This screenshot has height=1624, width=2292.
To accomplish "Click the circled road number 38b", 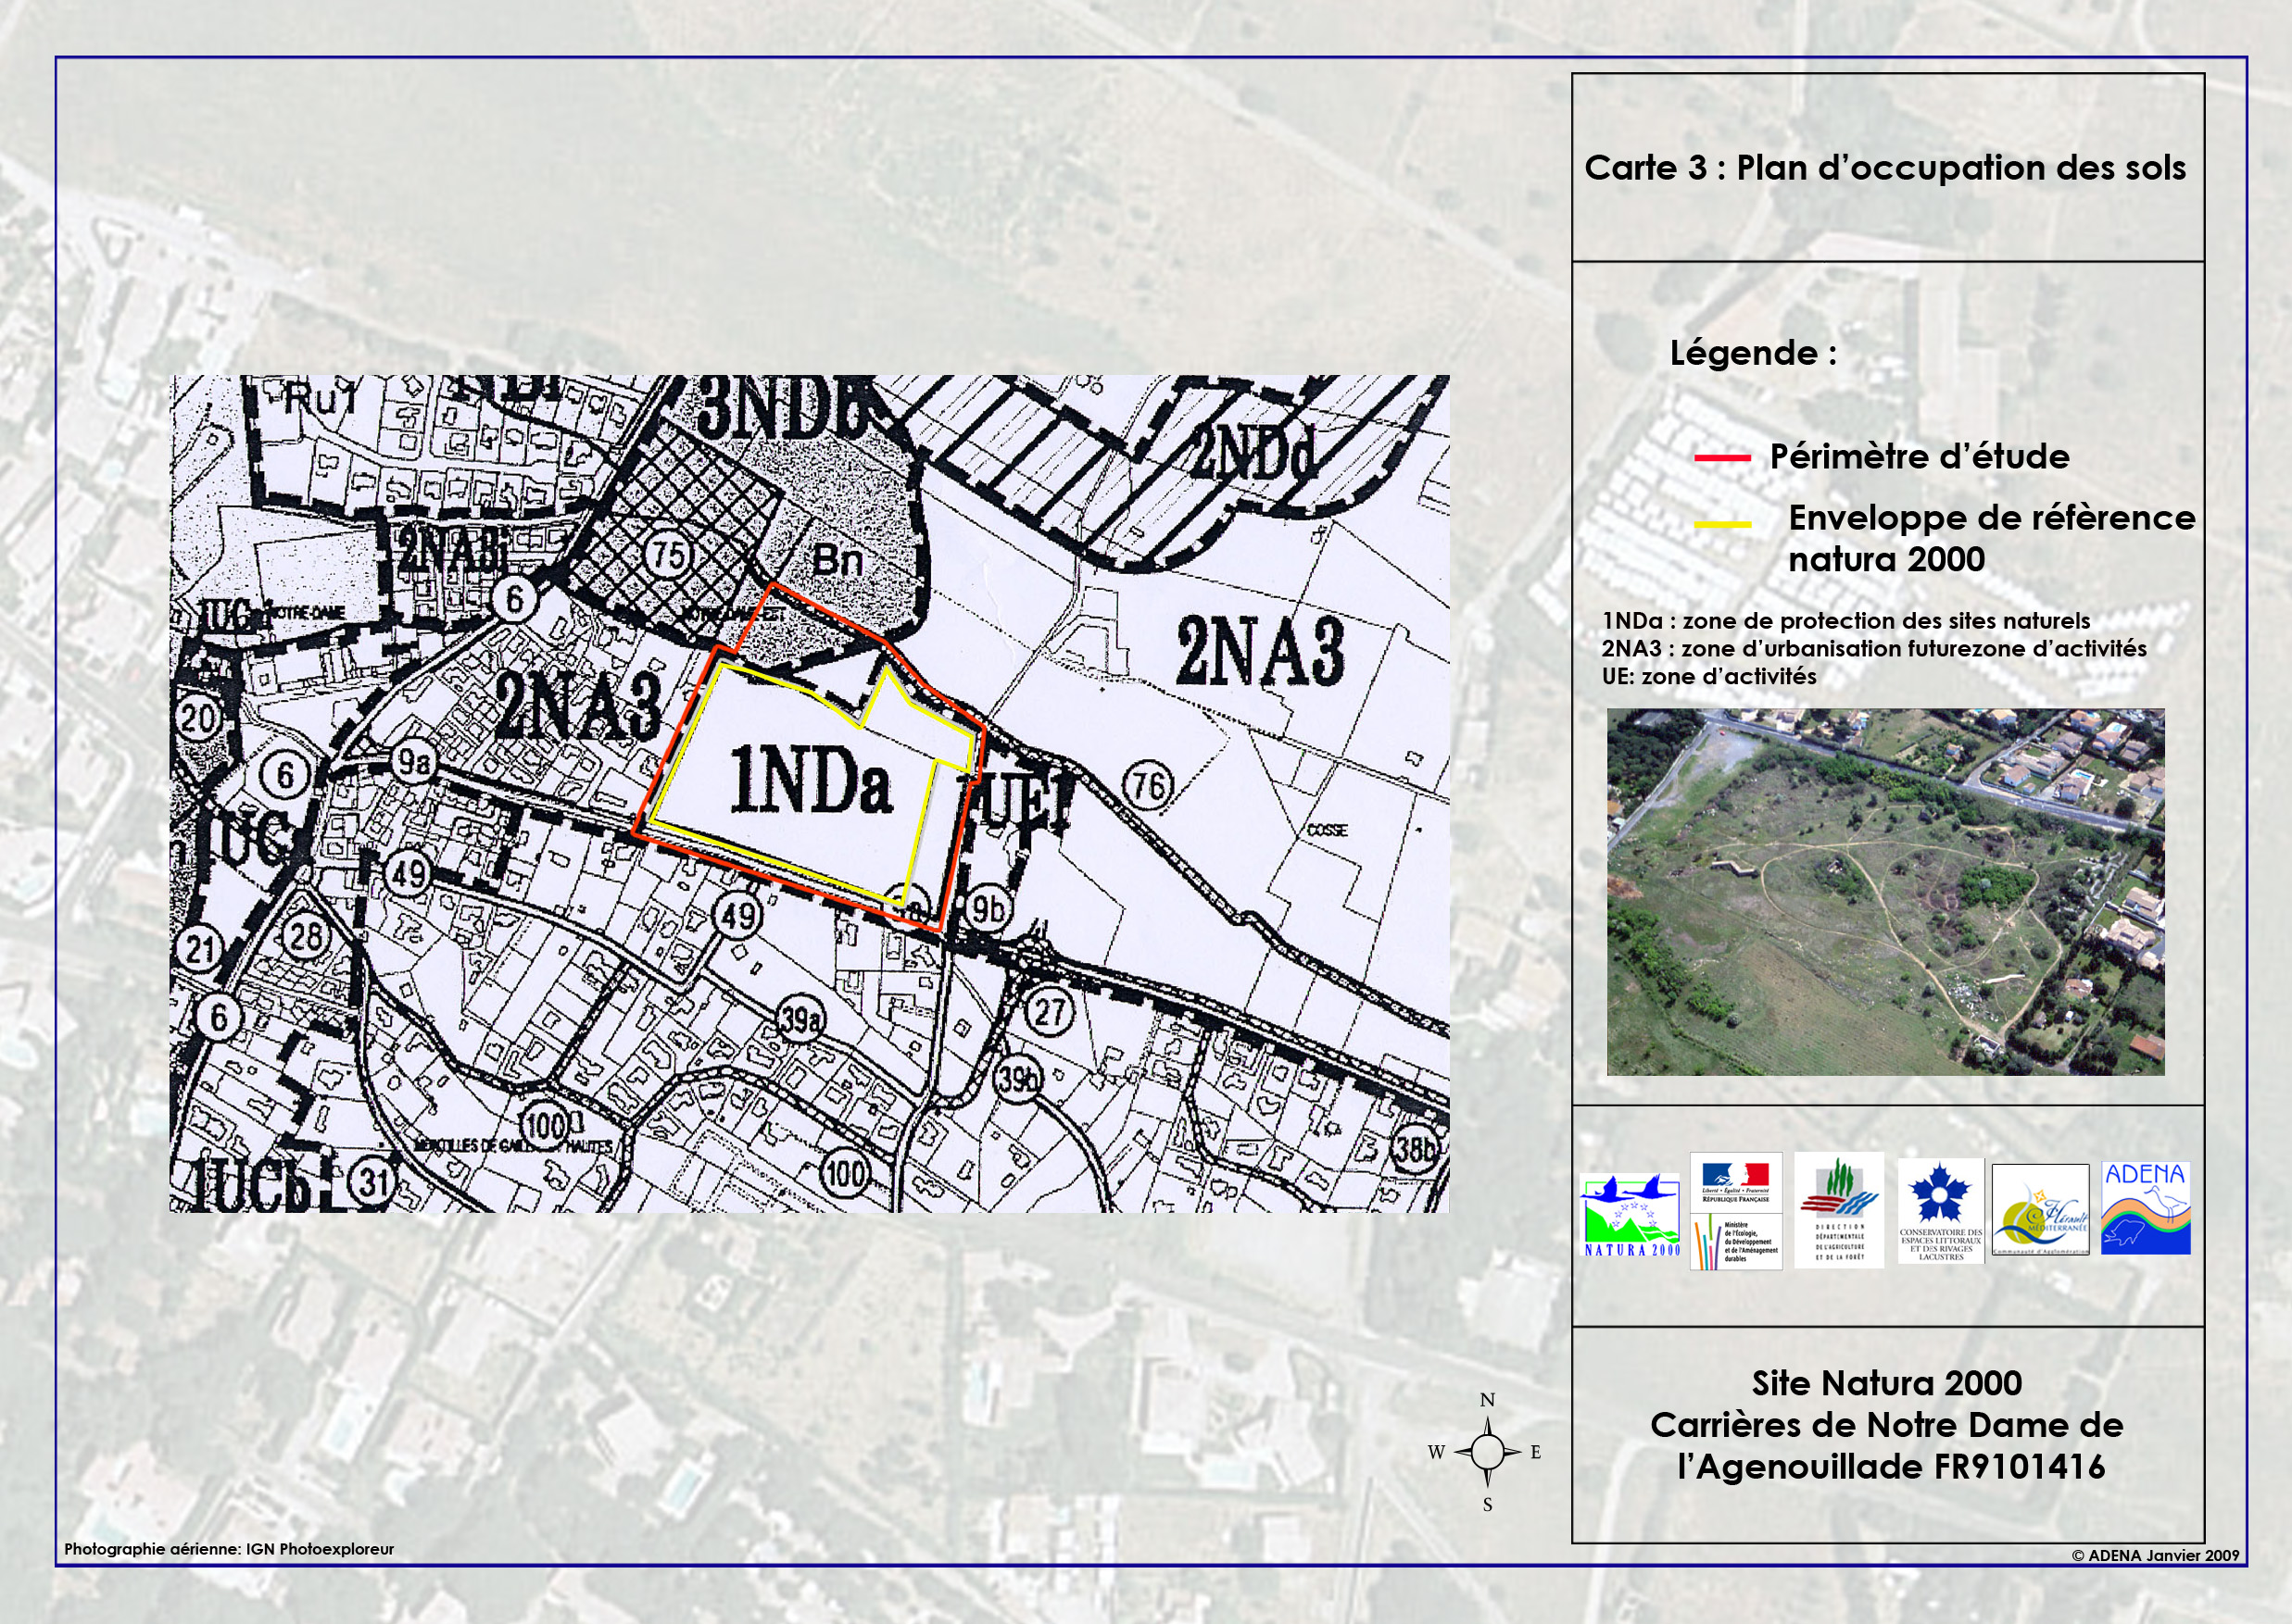I will tap(1415, 1149).
